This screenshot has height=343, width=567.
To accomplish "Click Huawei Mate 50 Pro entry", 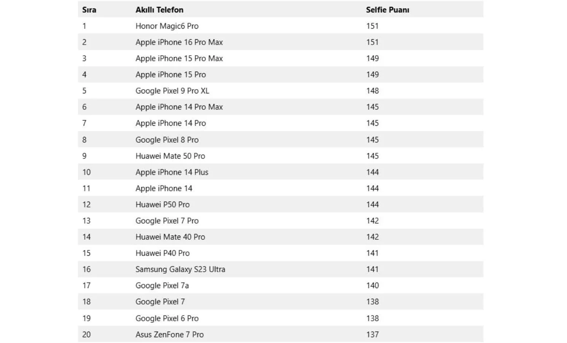I will (170, 156).
